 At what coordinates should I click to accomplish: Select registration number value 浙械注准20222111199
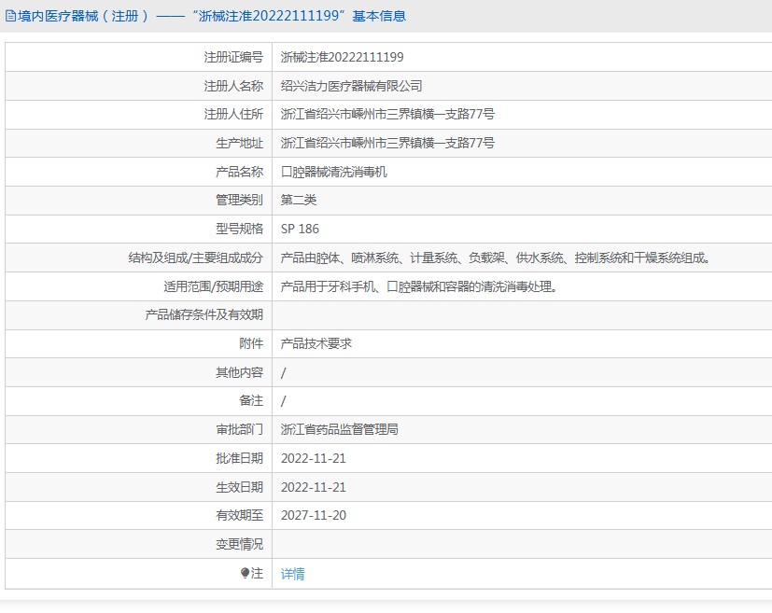[343, 57]
